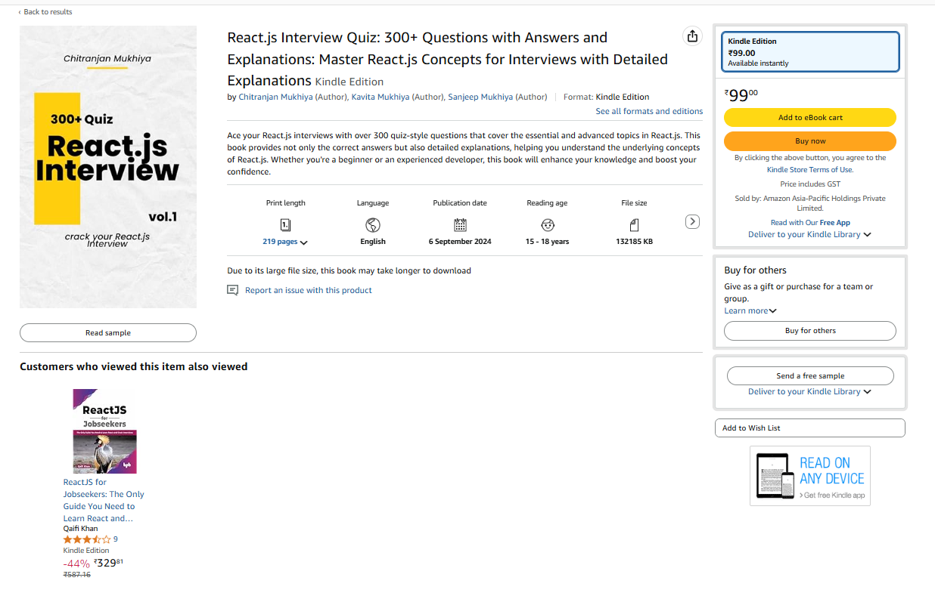Click the ₹329 discounted price
The width and height of the screenshot is (935, 596).
tap(108, 563)
